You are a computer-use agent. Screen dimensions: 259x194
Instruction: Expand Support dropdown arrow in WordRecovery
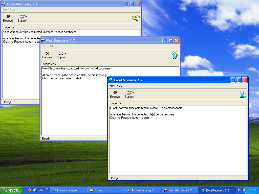click(x=65, y=53)
